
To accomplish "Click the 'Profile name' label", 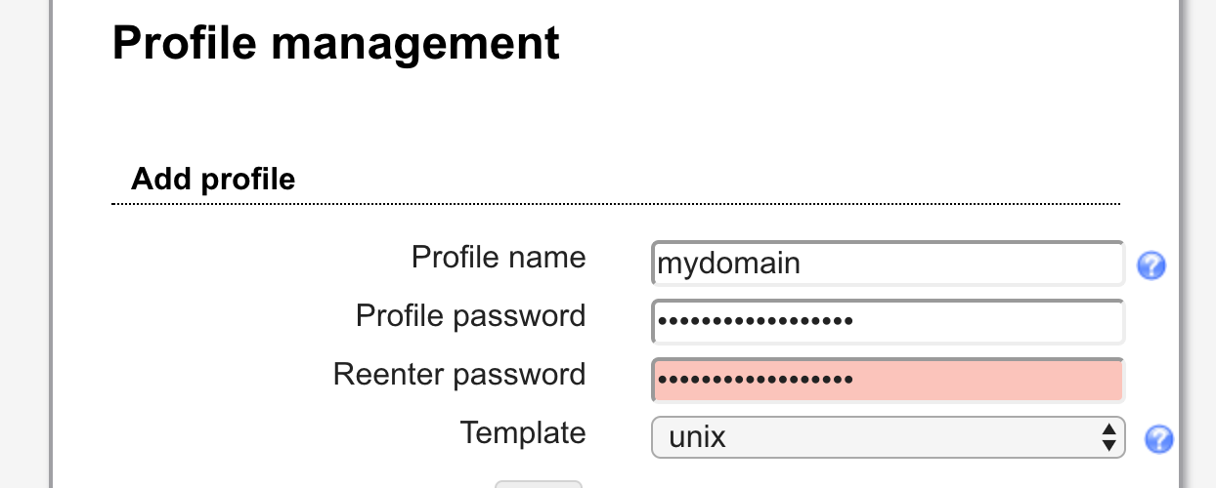I will pyautogui.click(x=499, y=258).
